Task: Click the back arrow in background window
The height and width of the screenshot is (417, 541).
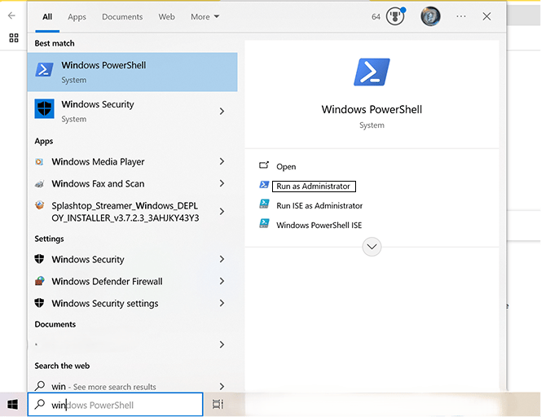Action: click(11, 15)
